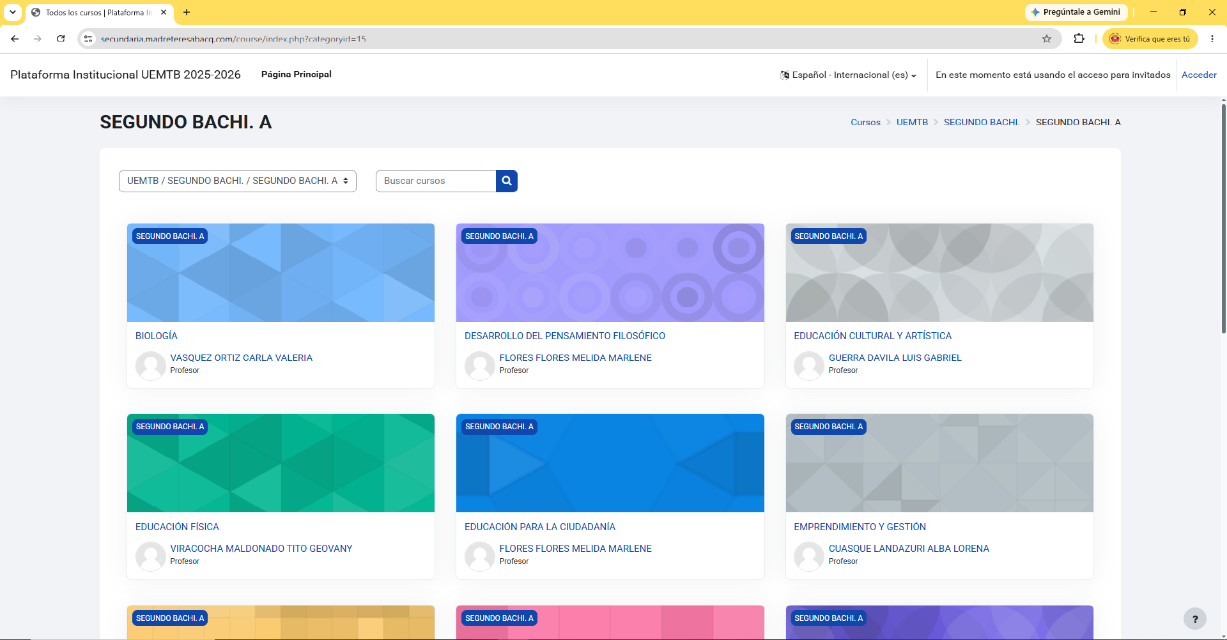This screenshot has height=640, width=1227.
Task: Click the SEGUNDO BACHI. A page heading
Action: click(186, 122)
